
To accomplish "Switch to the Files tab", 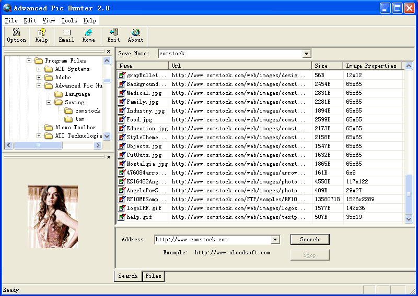I will (x=153, y=276).
